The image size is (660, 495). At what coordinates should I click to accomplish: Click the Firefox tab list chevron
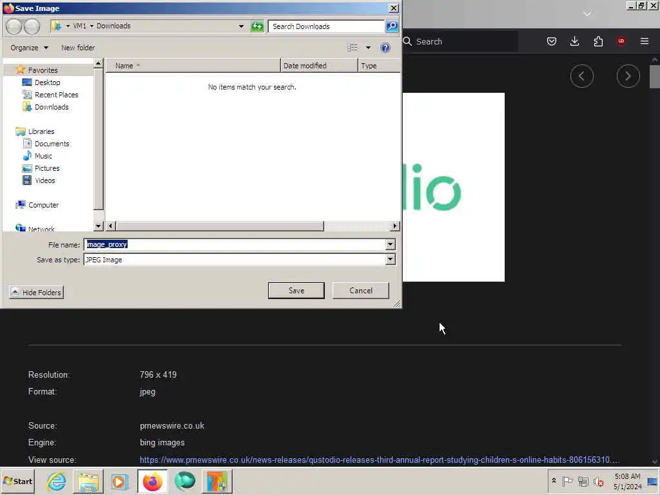tap(587, 14)
